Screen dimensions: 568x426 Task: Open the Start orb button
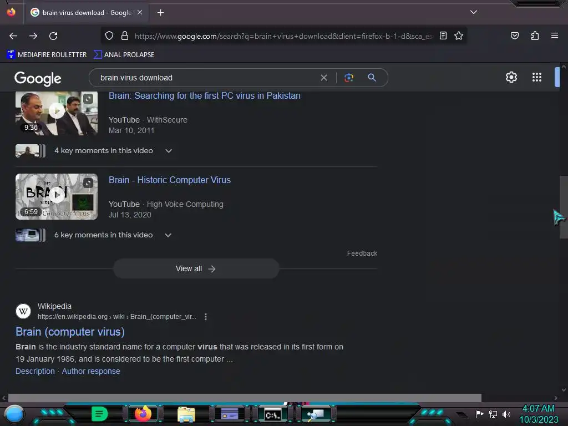pos(14,414)
